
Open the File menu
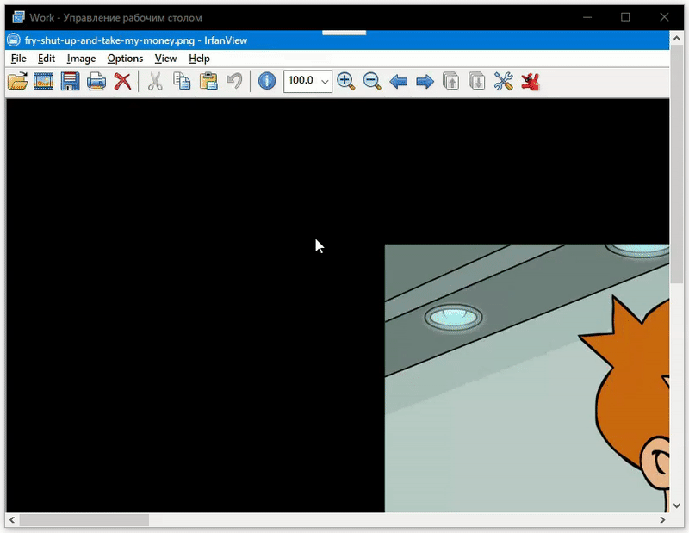[18, 59]
